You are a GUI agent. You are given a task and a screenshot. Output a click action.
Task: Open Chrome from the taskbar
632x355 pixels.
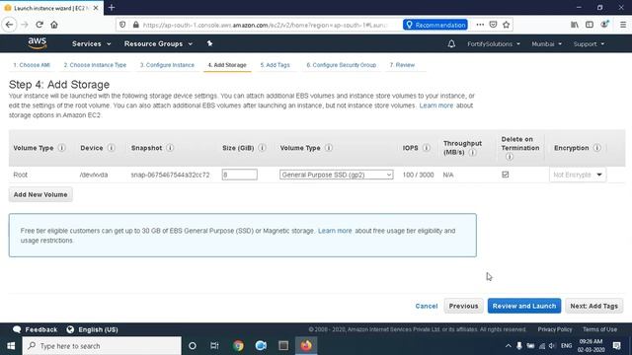(238, 346)
